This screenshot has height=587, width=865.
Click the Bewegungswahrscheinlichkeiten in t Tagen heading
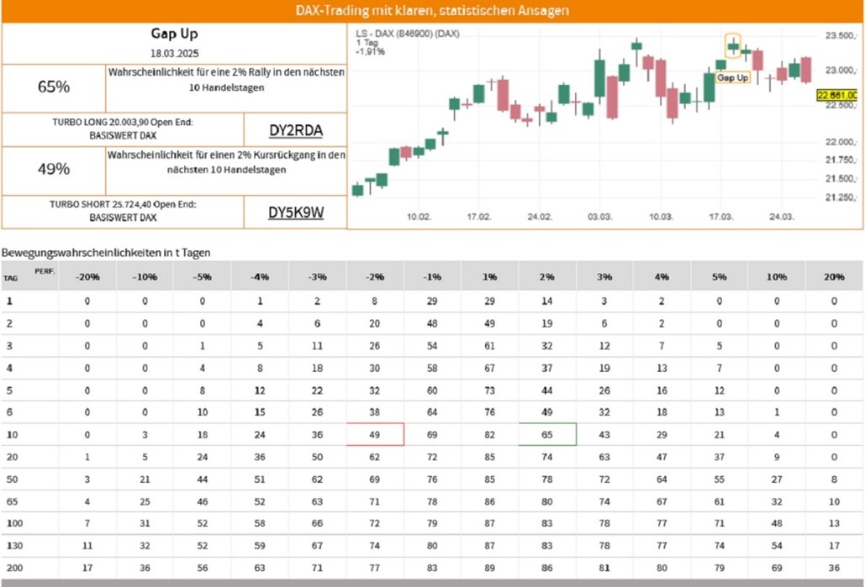(106, 252)
